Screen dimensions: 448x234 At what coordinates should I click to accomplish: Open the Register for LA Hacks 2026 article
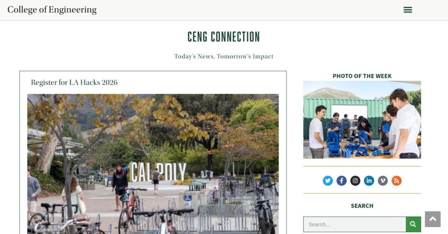[74, 82]
